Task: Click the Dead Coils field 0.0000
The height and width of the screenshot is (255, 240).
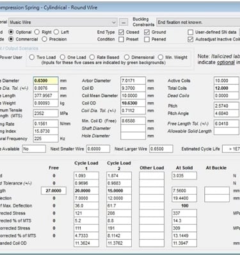Action: coord(227,95)
